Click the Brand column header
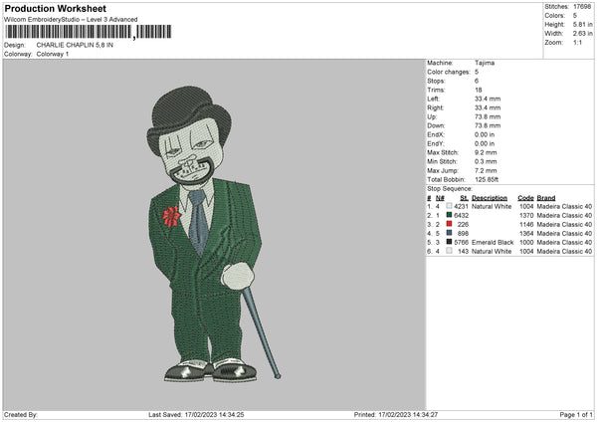The height and width of the screenshot is (422, 597). click(x=546, y=198)
